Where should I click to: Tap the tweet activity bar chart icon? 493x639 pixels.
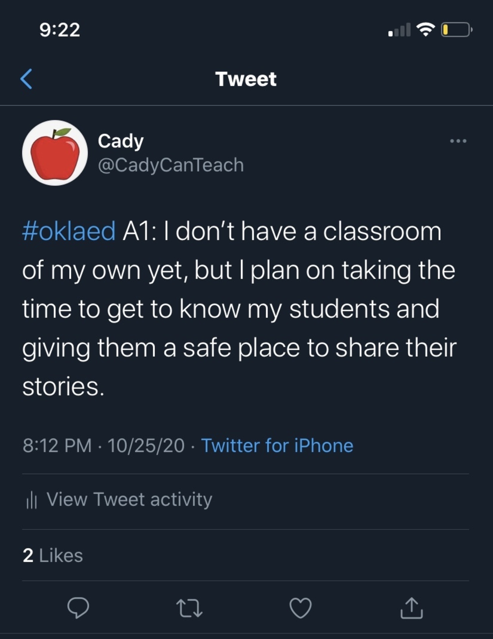(x=32, y=500)
